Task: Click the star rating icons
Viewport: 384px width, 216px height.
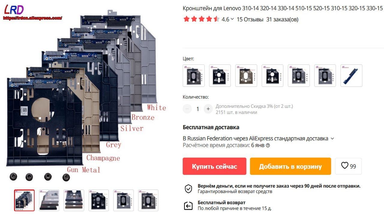Action: tap(201, 19)
